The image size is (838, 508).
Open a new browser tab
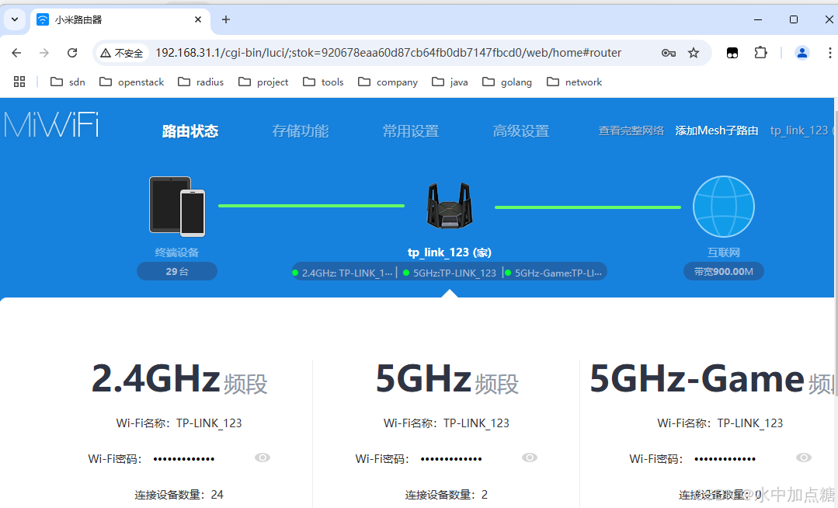click(226, 19)
